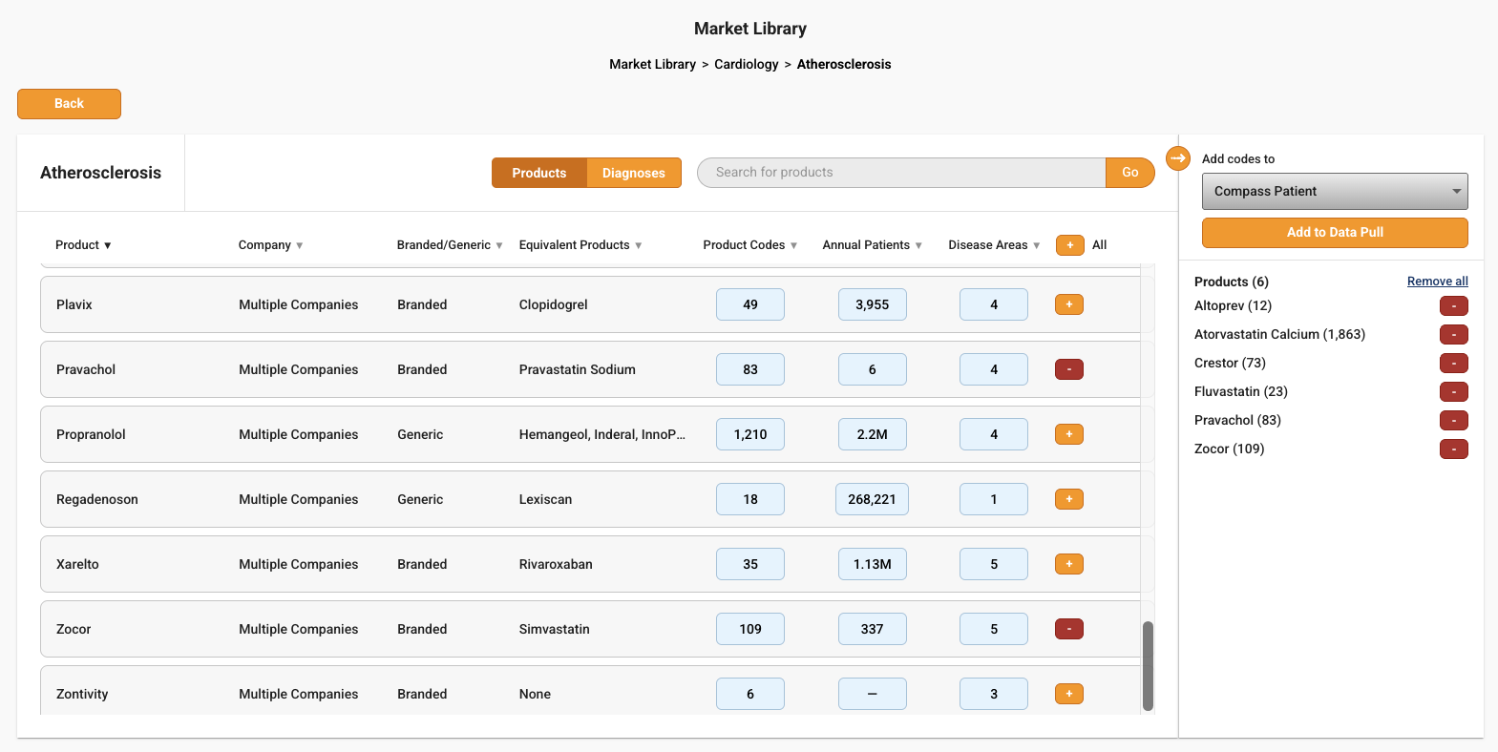The image size is (1498, 752).
Task: Click the Rivaroxaban equivalent product text
Action: click(x=556, y=564)
